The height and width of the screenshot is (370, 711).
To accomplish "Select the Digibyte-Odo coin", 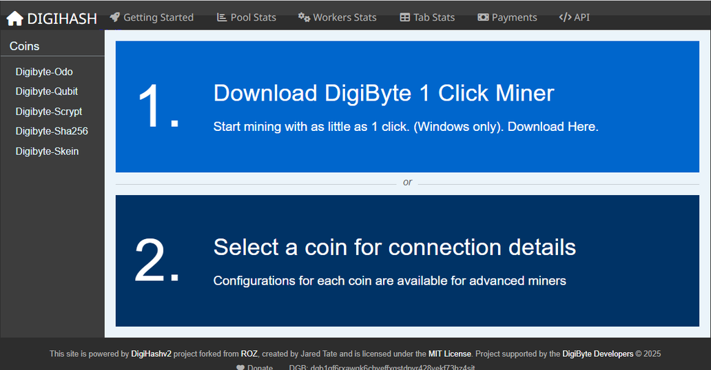I will [44, 72].
